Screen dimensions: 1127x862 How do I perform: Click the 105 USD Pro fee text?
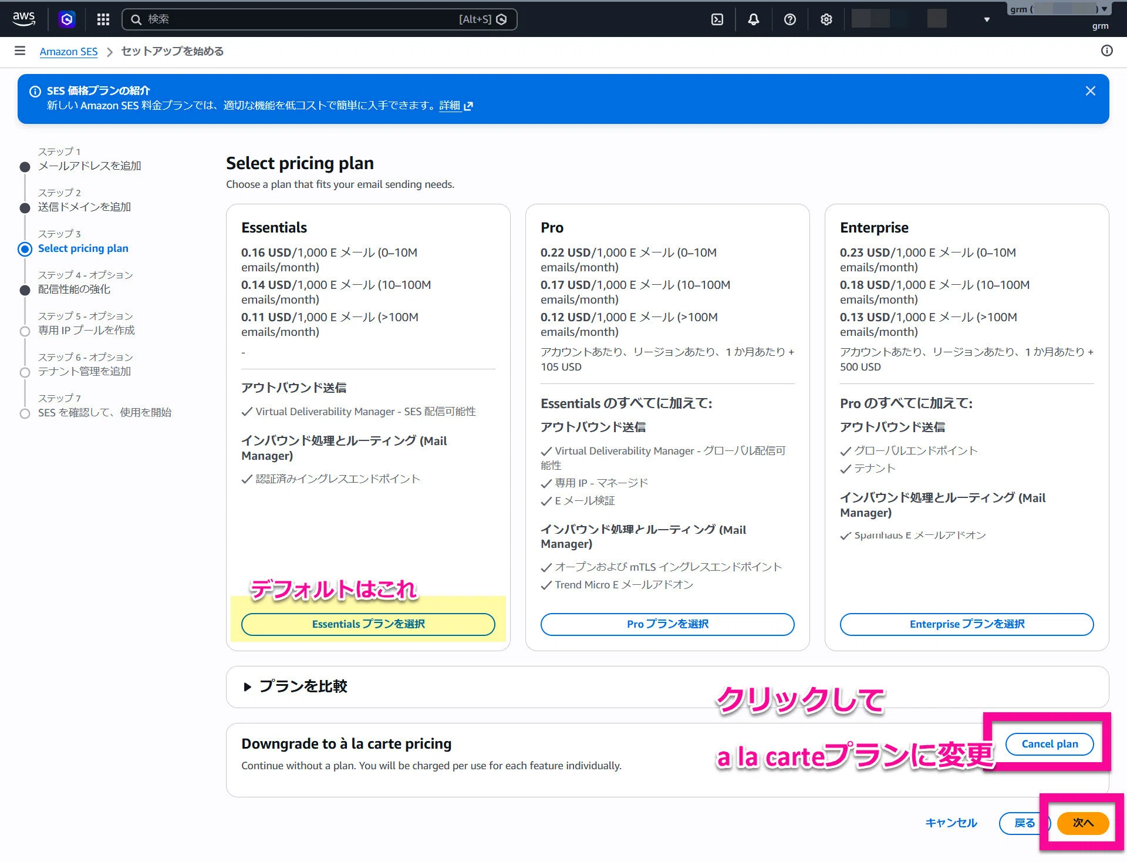tap(561, 367)
